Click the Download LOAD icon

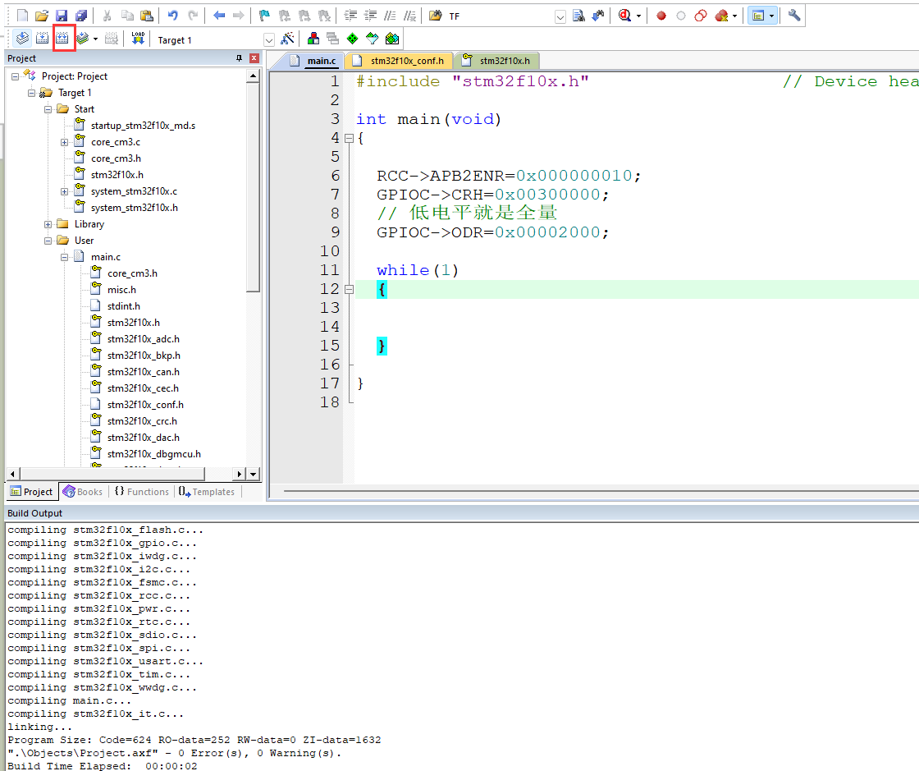click(x=138, y=39)
